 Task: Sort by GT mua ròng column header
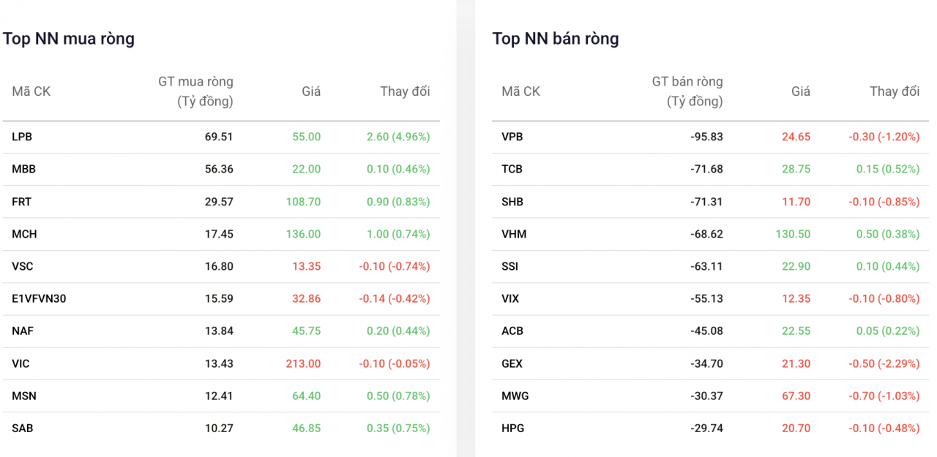tap(195, 91)
